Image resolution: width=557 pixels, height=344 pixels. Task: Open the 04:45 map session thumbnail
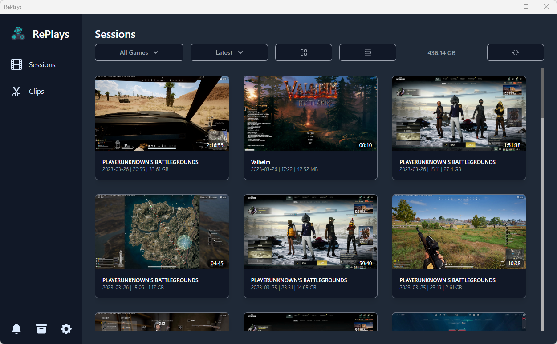[x=162, y=232]
